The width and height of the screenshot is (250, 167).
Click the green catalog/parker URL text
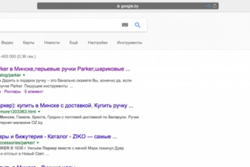(10, 75)
